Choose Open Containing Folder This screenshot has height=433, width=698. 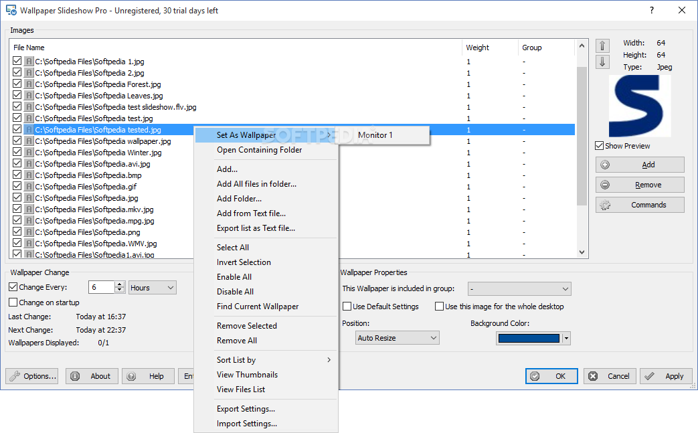266,150
